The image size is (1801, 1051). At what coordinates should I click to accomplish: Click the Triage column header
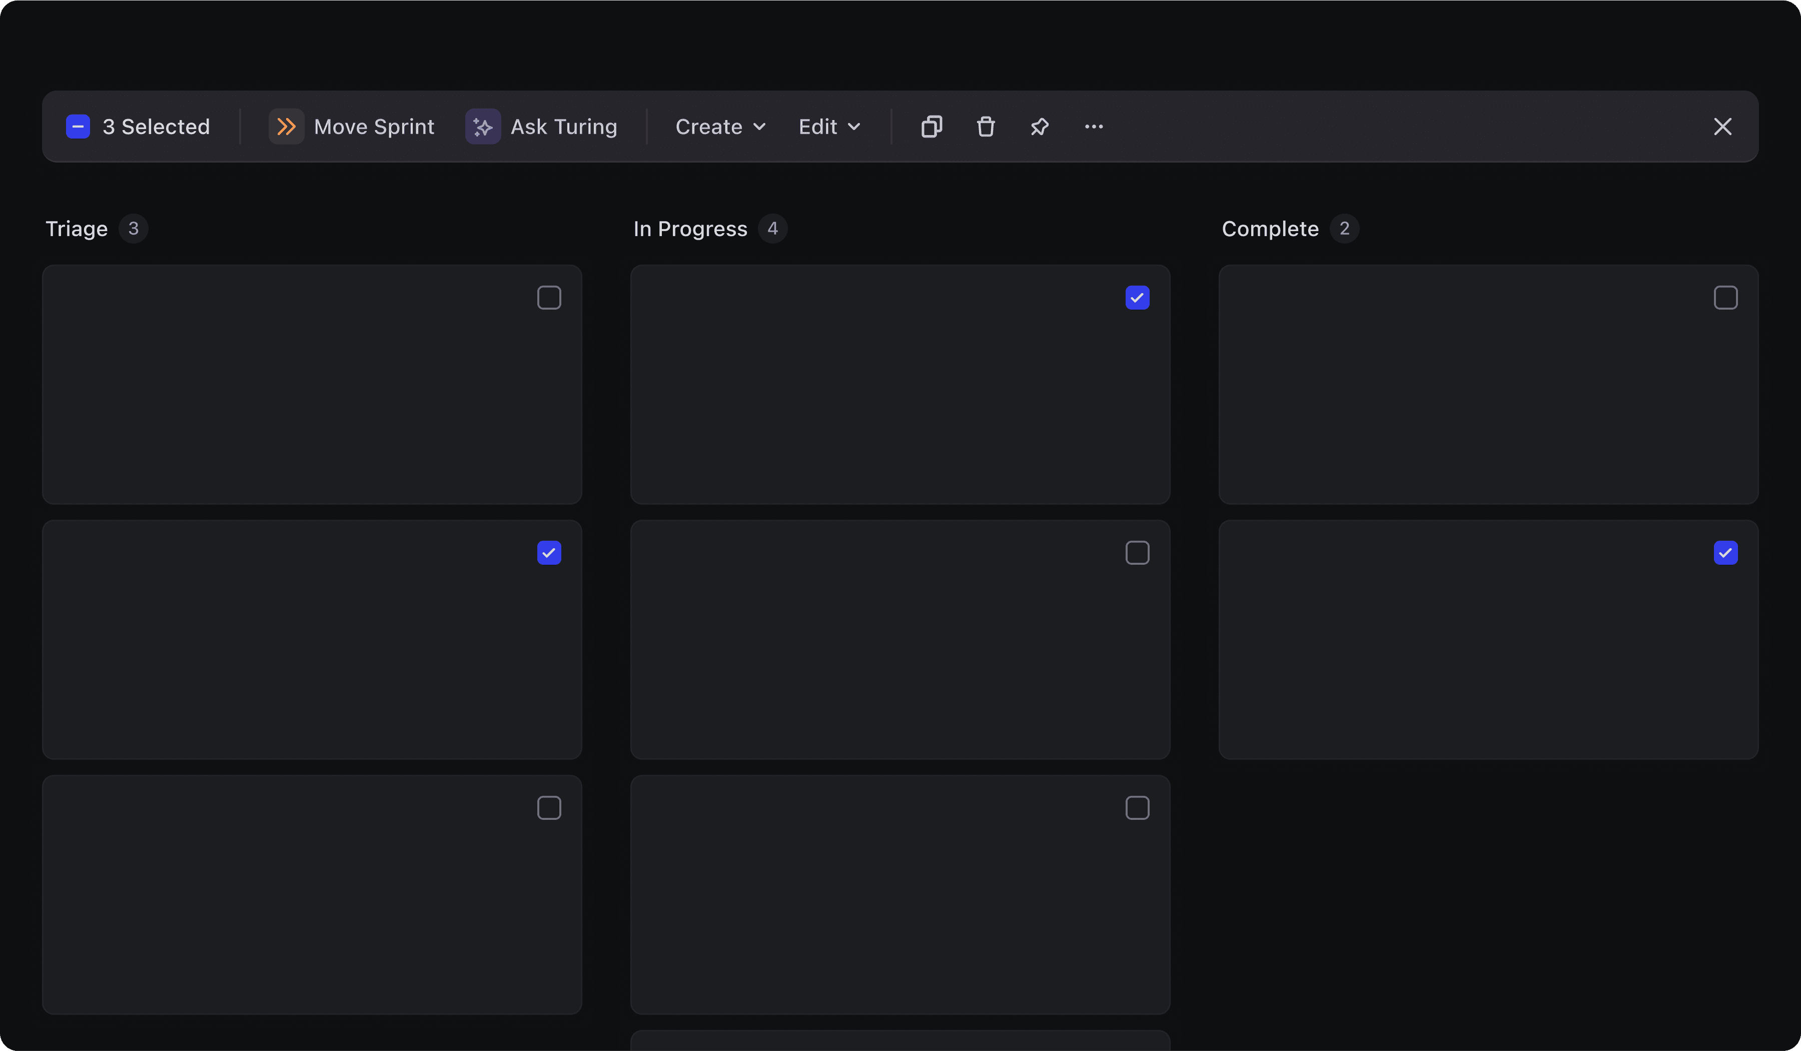77,229
